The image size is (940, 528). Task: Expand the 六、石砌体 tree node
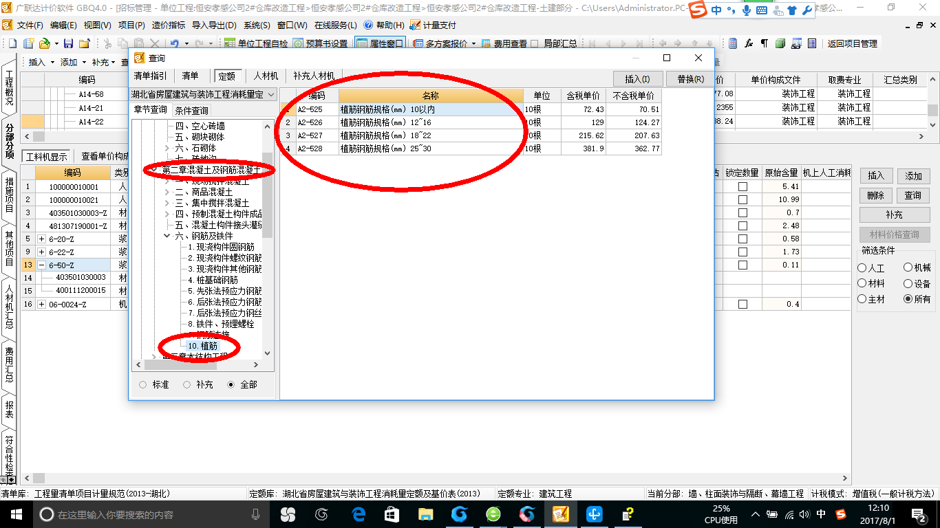pyautogui.click(x=167, y=148)
